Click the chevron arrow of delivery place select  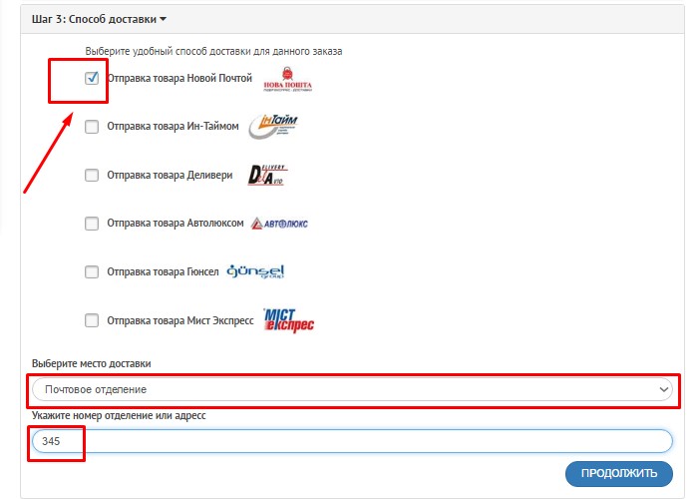pyautogui.click(x=663, y=390)
